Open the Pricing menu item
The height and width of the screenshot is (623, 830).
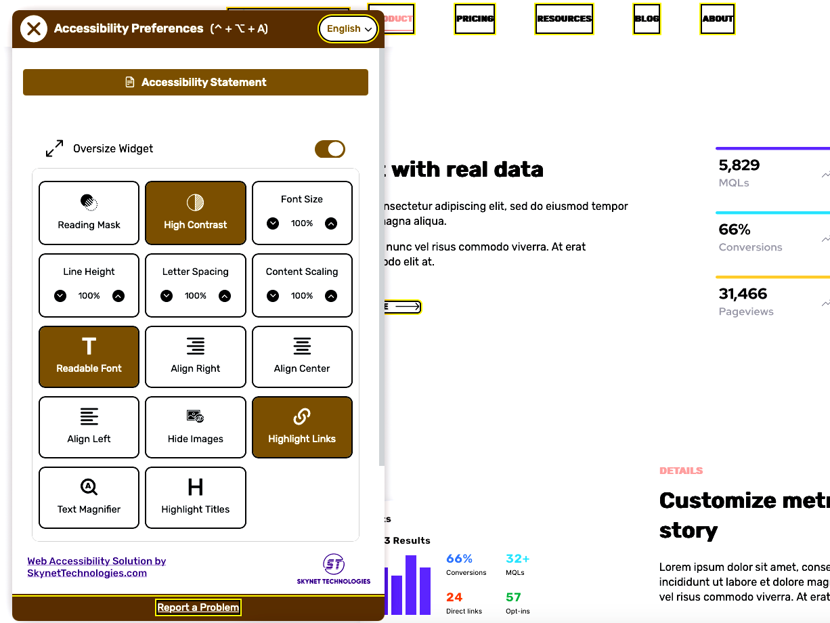[475, 19]
